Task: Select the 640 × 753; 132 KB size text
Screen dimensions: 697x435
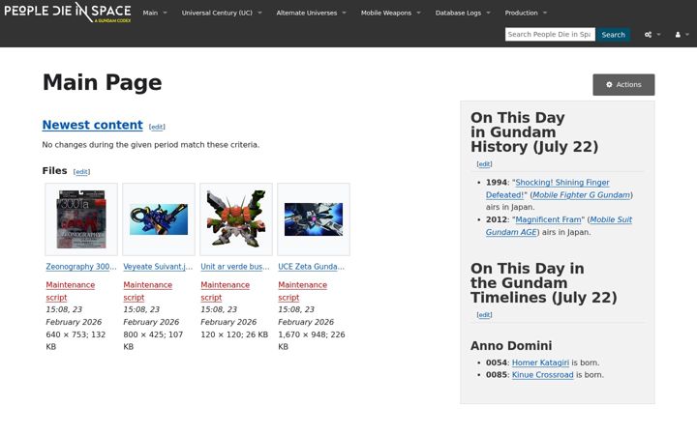Action: point(76,340)
